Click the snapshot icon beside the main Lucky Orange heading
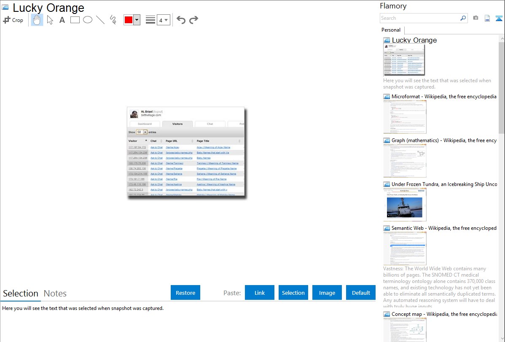 5,8
